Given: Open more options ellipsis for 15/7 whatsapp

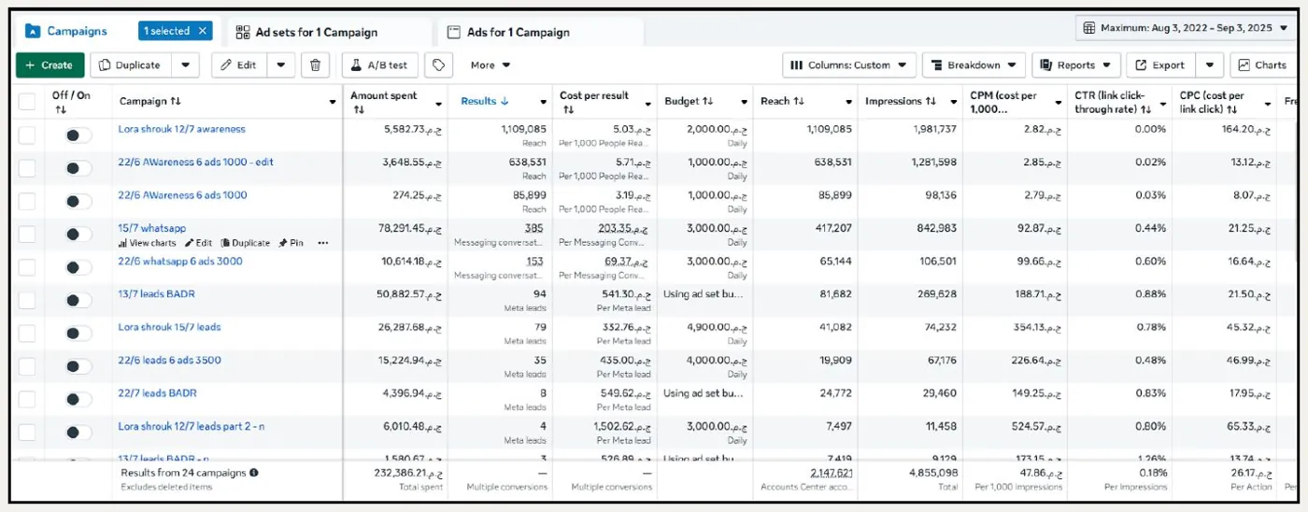Looking at the screenshot, I should tap(323, 243).
